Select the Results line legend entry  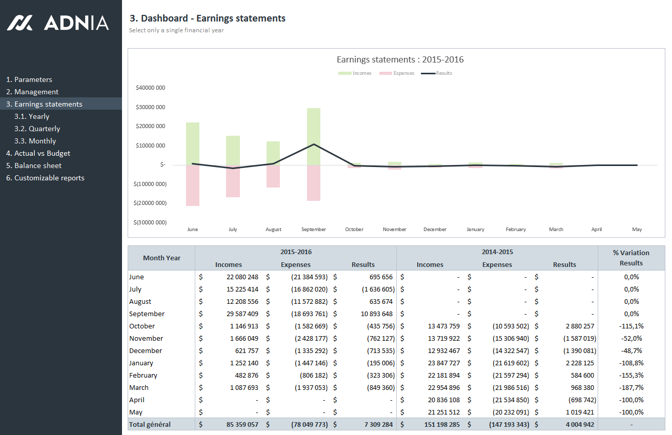coord(436,73)
